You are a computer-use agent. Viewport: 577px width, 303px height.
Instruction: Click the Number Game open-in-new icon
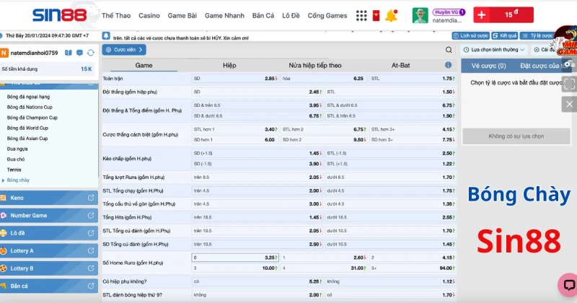pyautogui.click(x=91, y=216)
